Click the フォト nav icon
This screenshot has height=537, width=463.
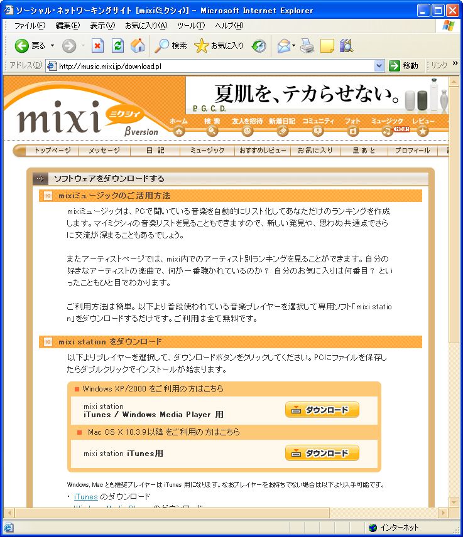(x=352, y=130)
